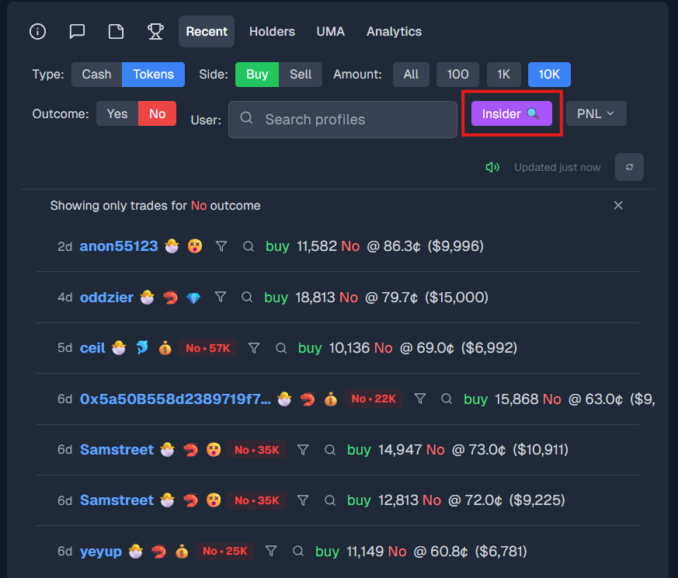Screen dimensions: 678x578
Task: Open oddzier profile link
Action: (x=107, y=298)
